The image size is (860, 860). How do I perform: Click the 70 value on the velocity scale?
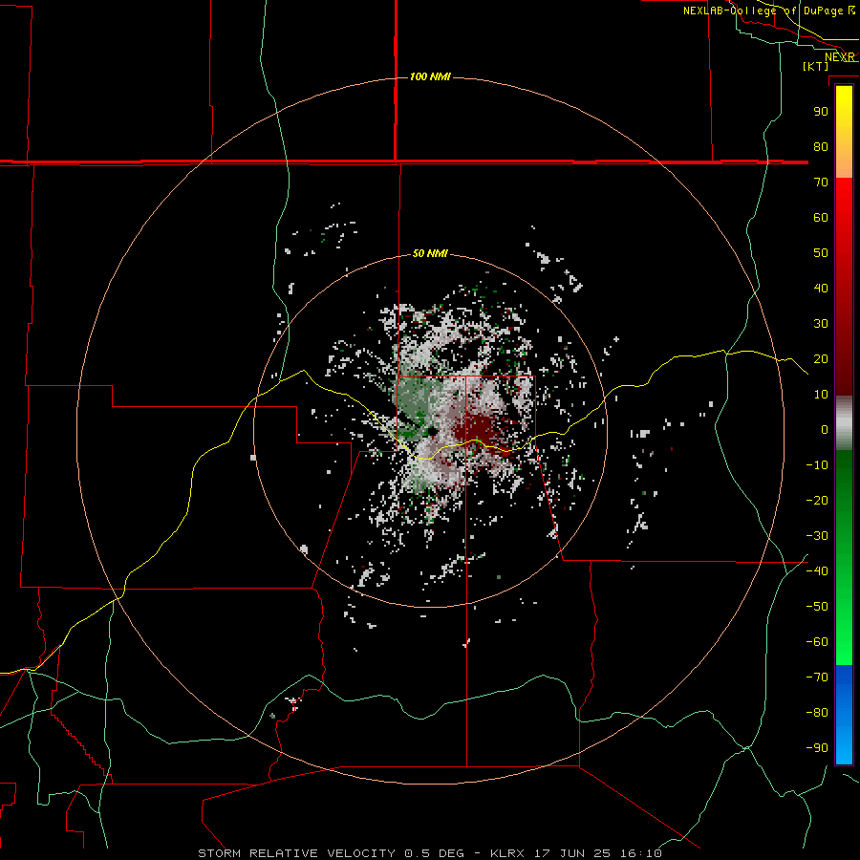click(x=821, y=183)
